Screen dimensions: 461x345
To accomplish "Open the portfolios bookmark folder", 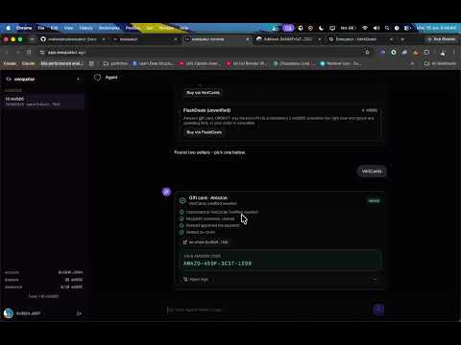I will point(115,63).
